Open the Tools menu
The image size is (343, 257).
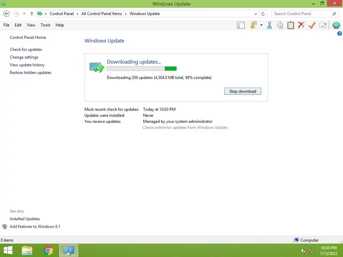[45, 25]
